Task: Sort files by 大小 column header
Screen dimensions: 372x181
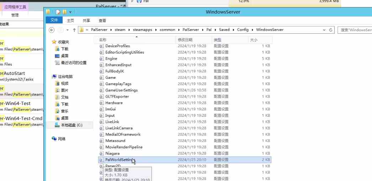Action: (x=260, y=40)
